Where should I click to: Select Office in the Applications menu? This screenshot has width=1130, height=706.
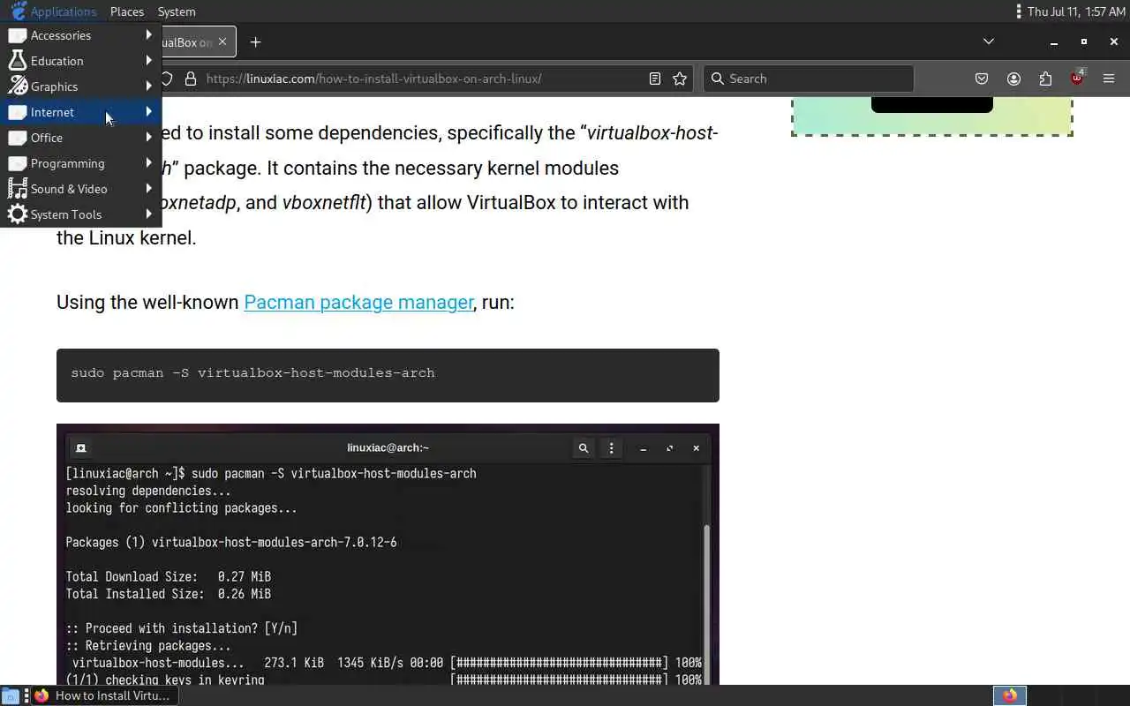[x=80, y=138]
